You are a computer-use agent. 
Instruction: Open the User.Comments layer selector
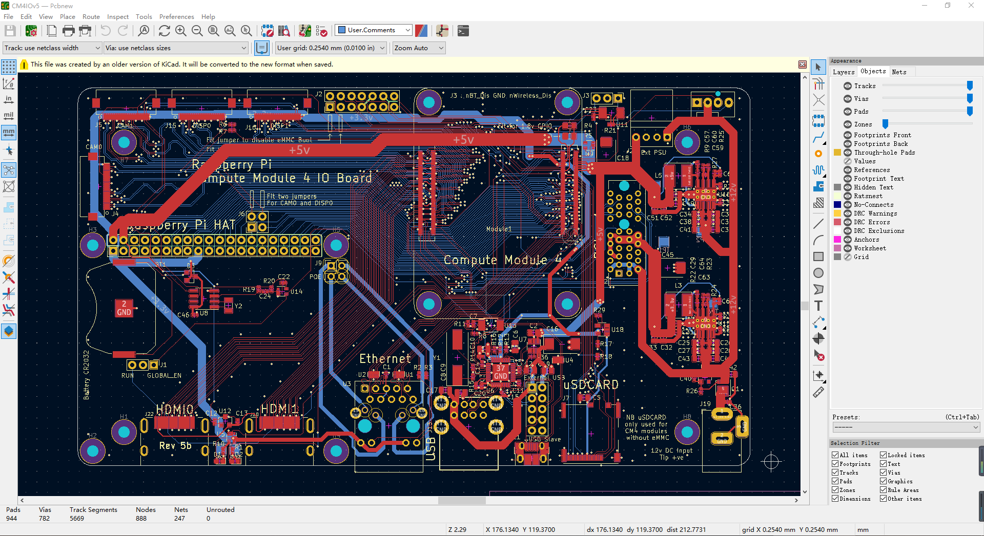coord(374,30)
